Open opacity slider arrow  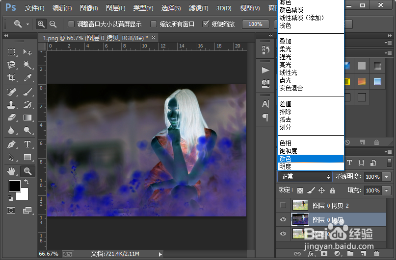point(386,177)
